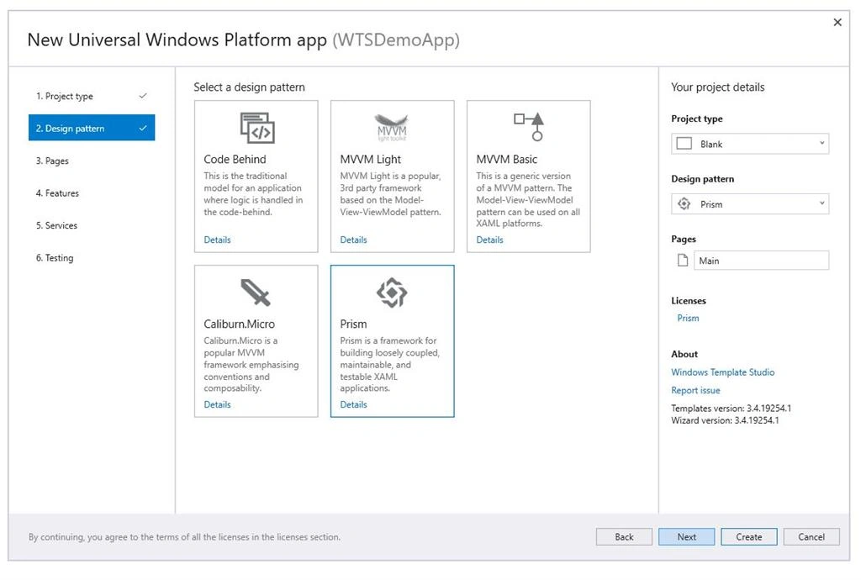Click the Code Behind description text
The image size is (861, 580).
click(x=253, y=193)
